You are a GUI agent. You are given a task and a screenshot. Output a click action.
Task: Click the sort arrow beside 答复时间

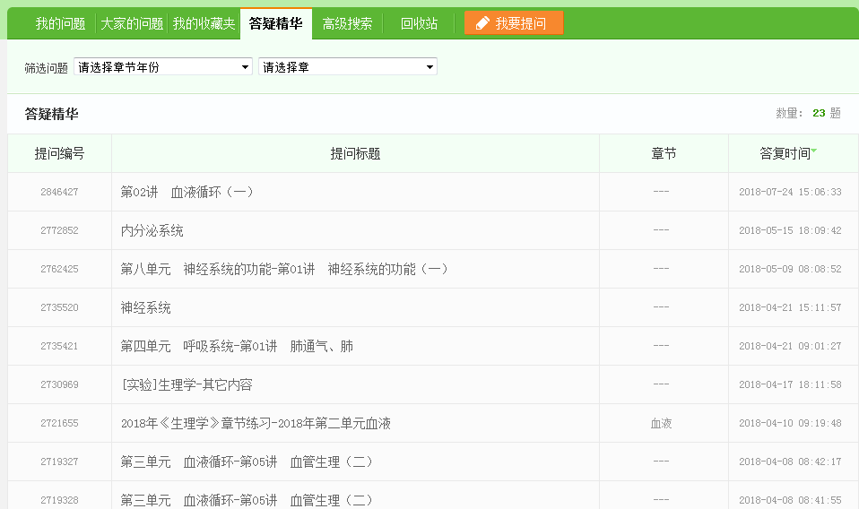coord(814,151)
